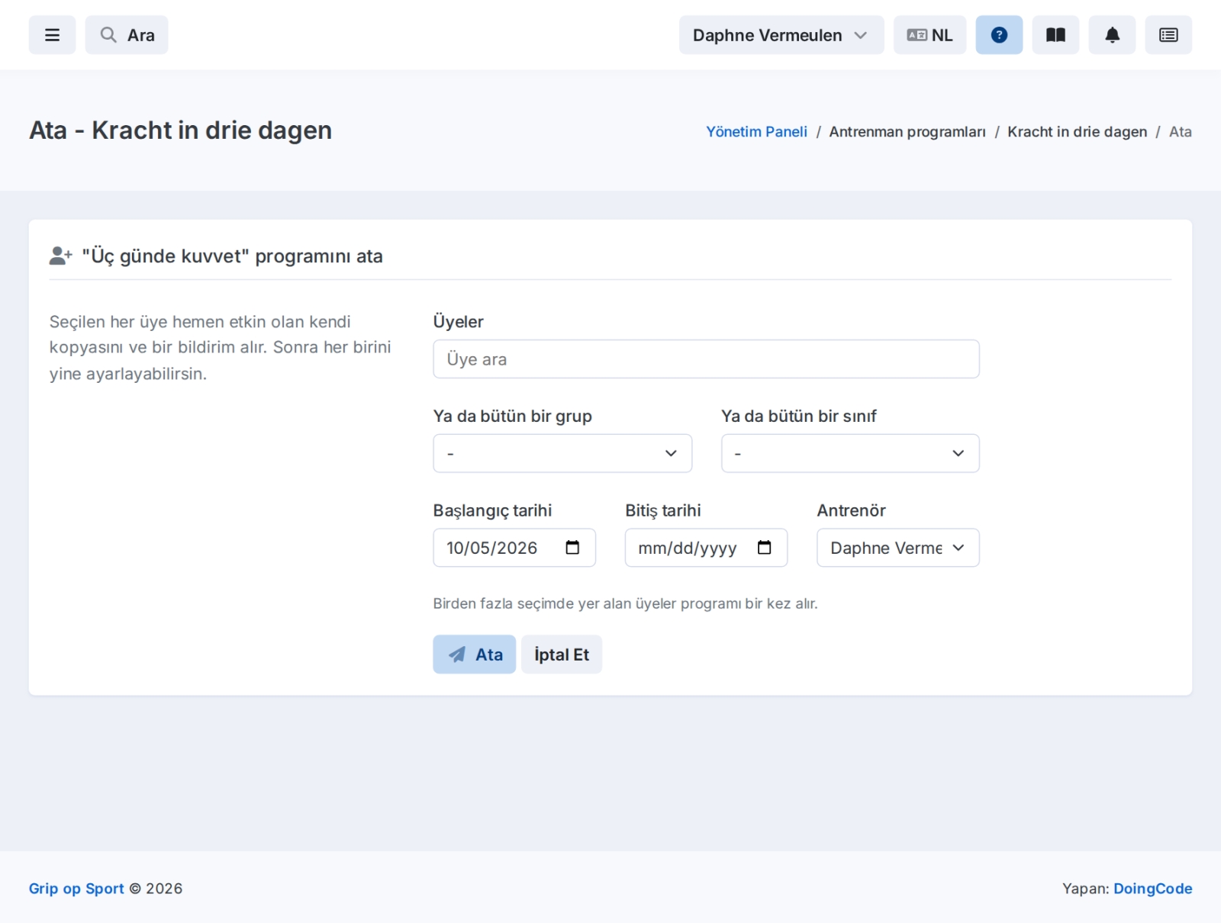1221x923 pixels.
Task: Open Antrenman programları breadcrumb
Action: point(907,131)
